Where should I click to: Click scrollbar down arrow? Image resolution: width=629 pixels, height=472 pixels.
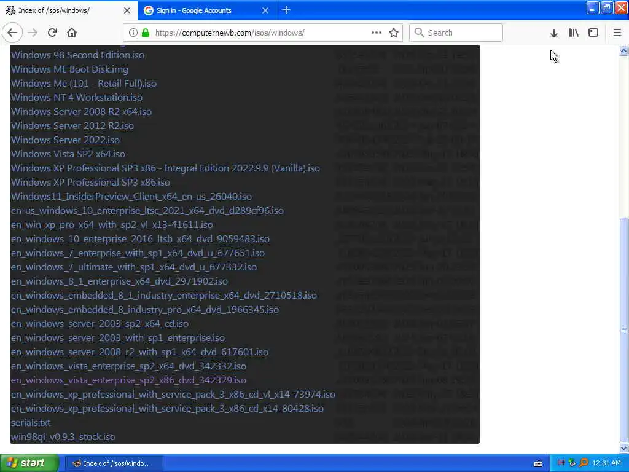pos(623,448)
